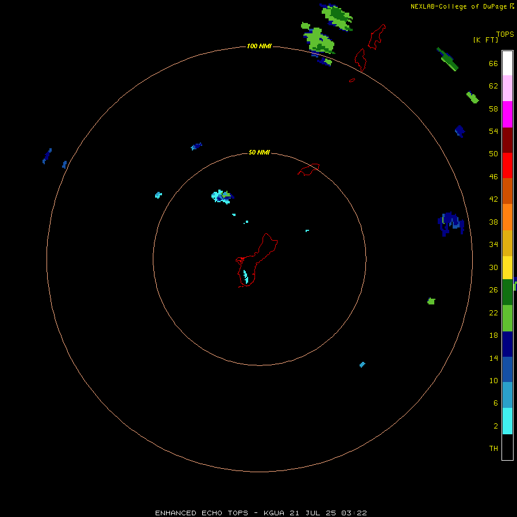Click the 54 legend value
The width and height of the screenshot is (517, 517).
click(493, 131)
